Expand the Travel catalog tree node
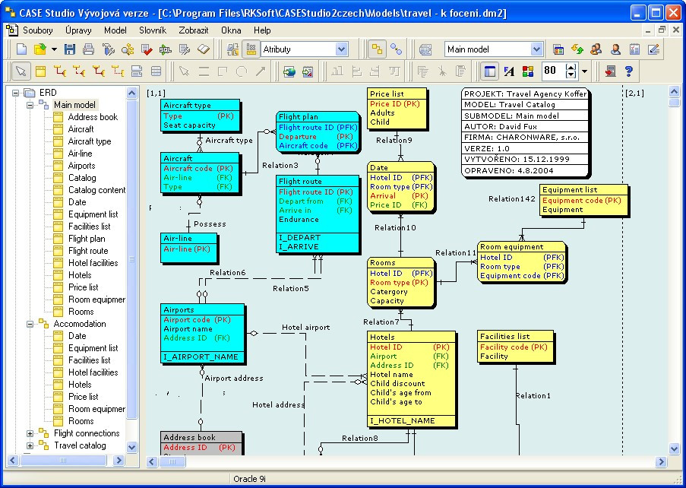The image size is (686, 488). coord(30,446)
